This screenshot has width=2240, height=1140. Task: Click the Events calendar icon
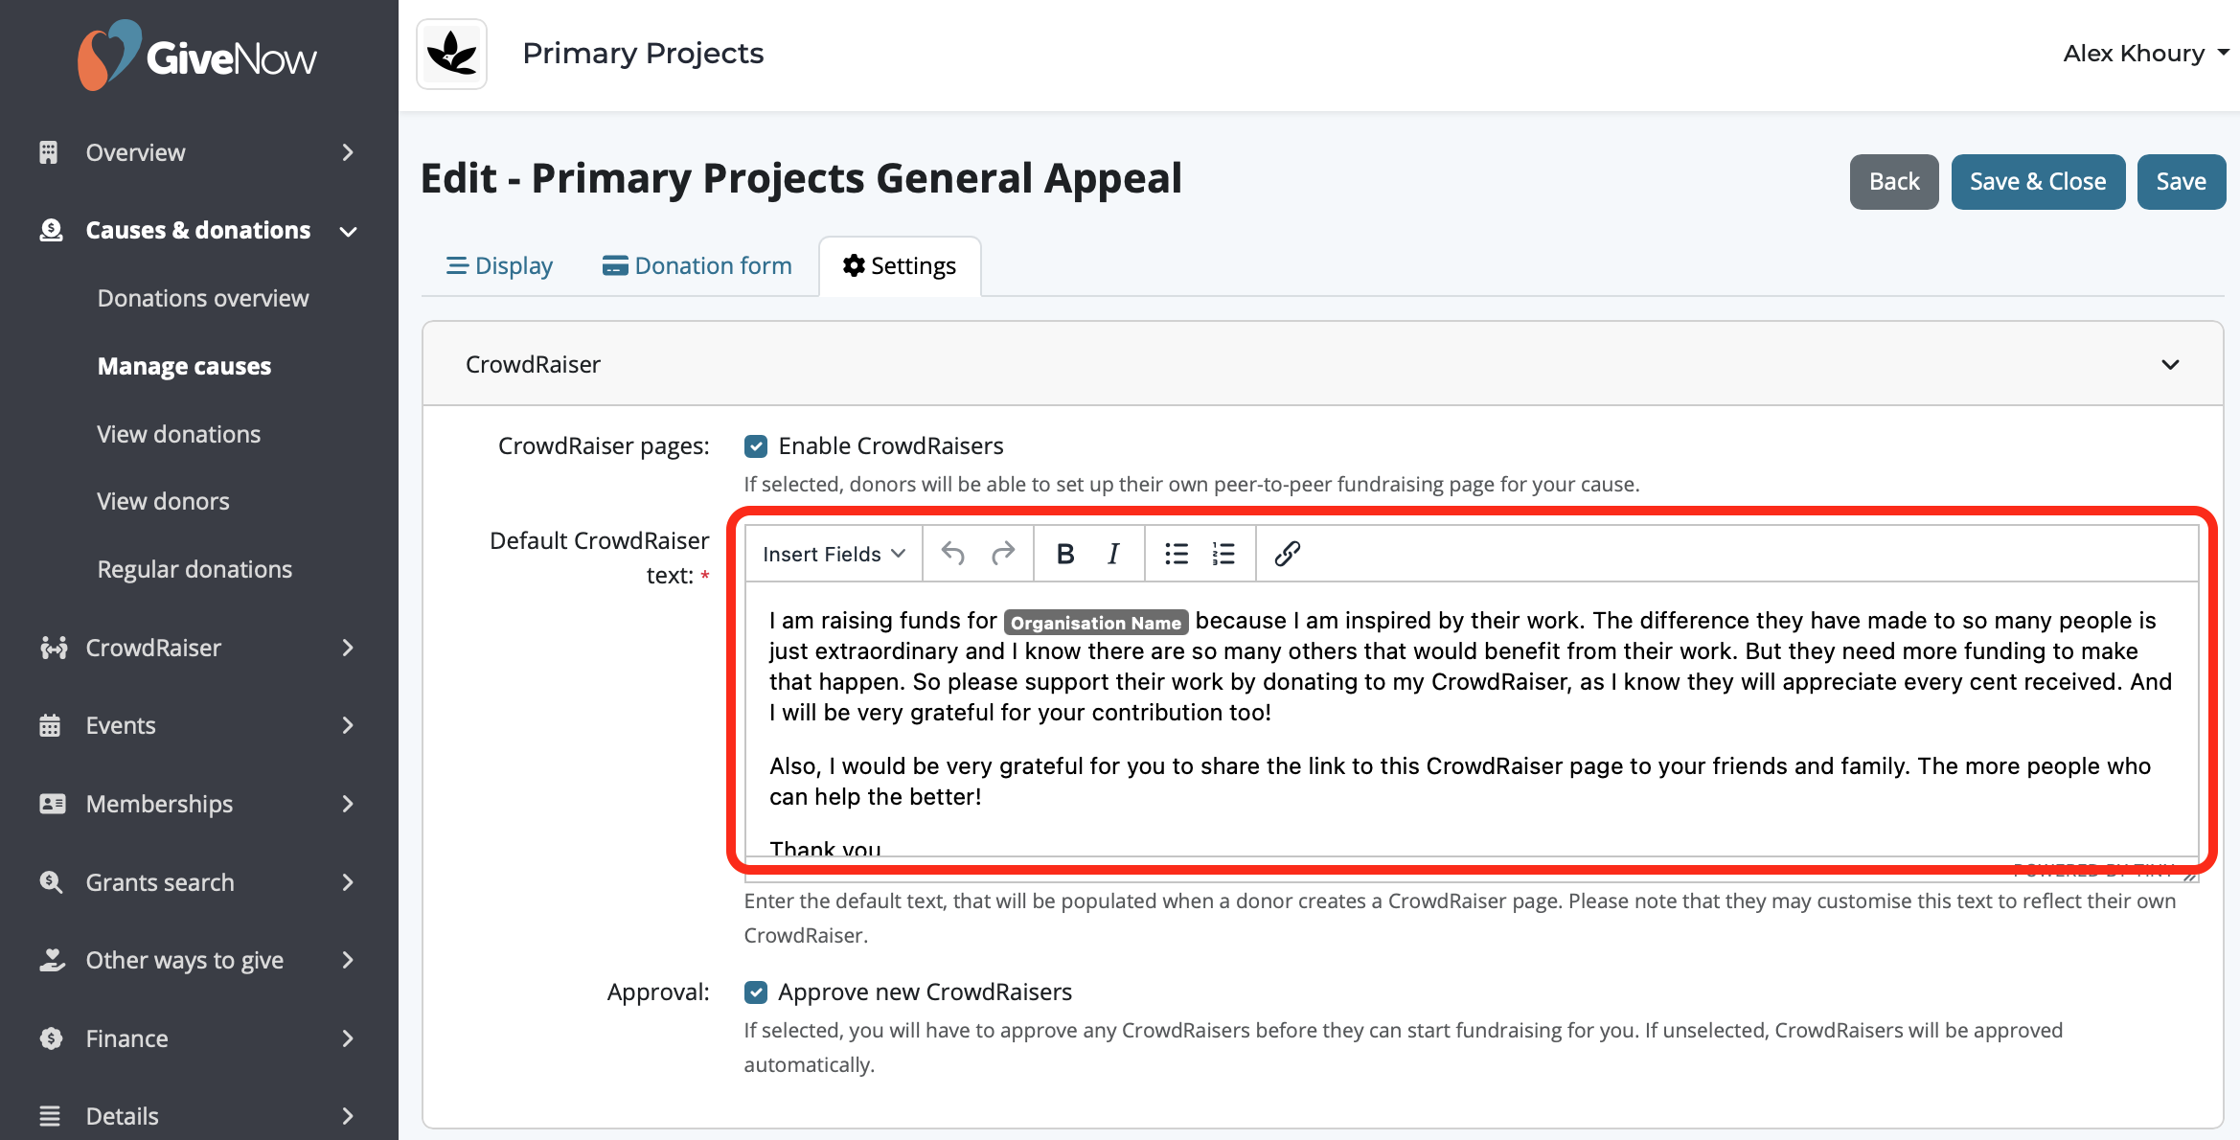coord(50,725)
